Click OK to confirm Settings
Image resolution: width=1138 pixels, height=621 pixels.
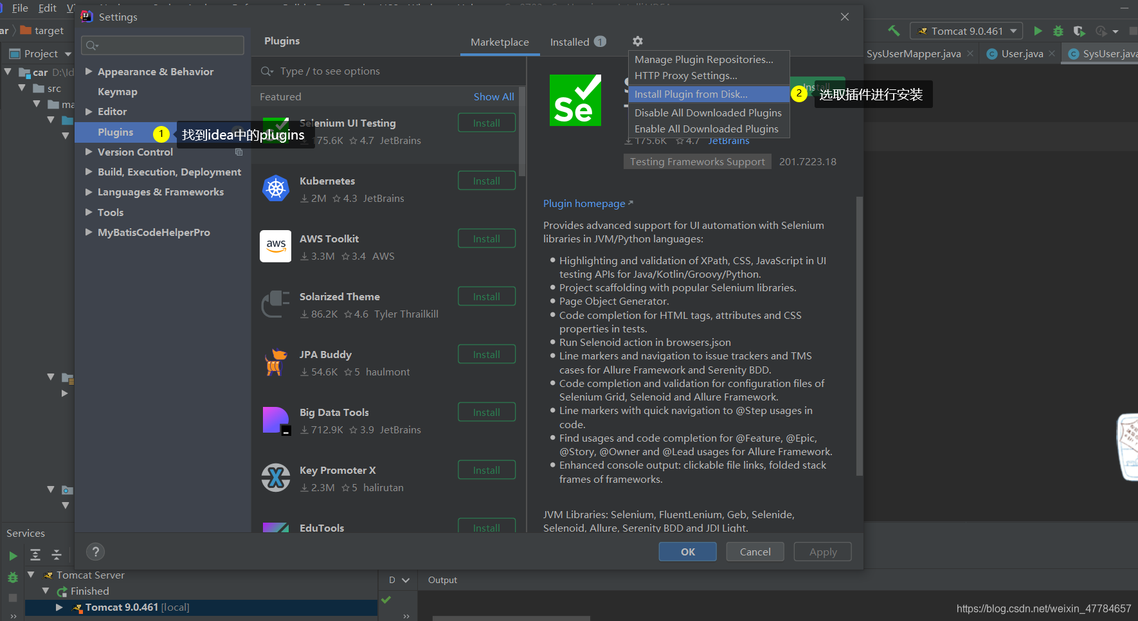[x=688, y=552]
